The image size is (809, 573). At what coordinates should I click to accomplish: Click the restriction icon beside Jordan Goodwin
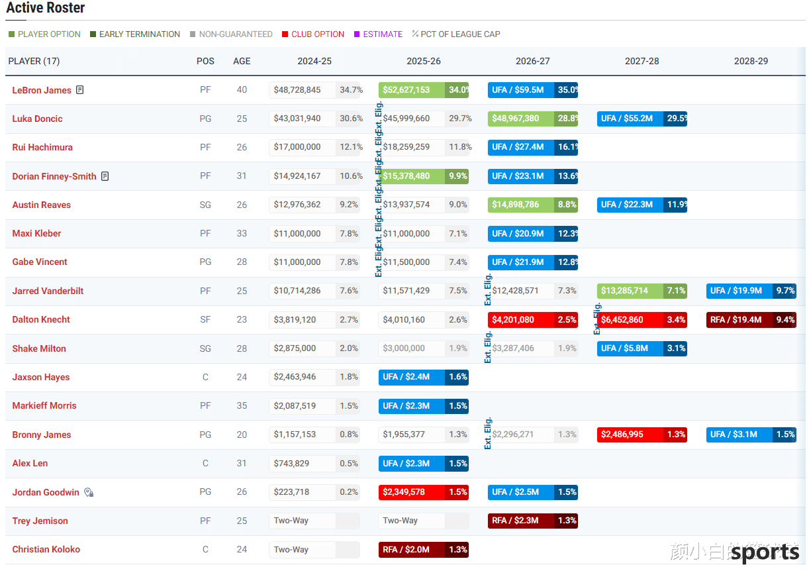point(89,492)
